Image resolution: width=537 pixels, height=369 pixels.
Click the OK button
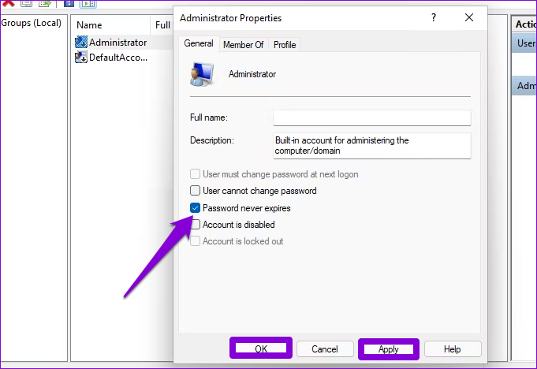click(261, 348)
